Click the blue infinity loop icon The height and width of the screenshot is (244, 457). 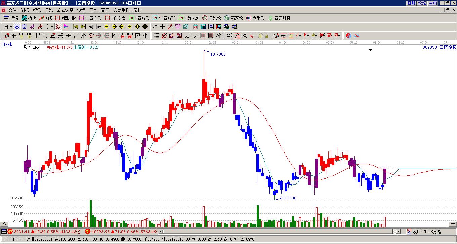[x=357, y=36]
